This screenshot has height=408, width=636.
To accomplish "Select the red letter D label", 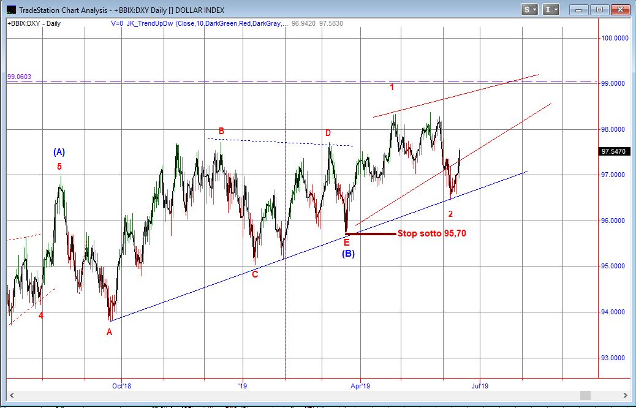I will [328, 133].
